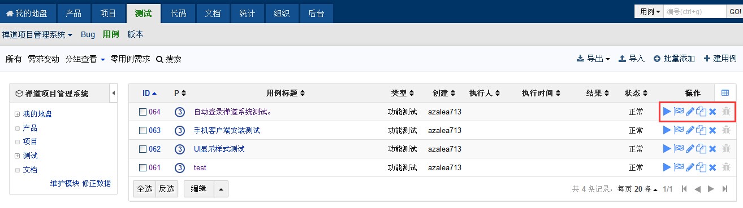Run test case 064 with the play icon
The height and width of the screenshot is (208, 743).
pyautogui.click(x=667, y=112)
